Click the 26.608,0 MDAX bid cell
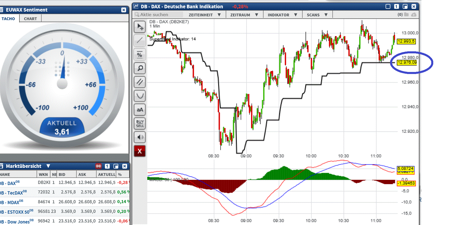463x225 pixels. click(x=67, y=202)
